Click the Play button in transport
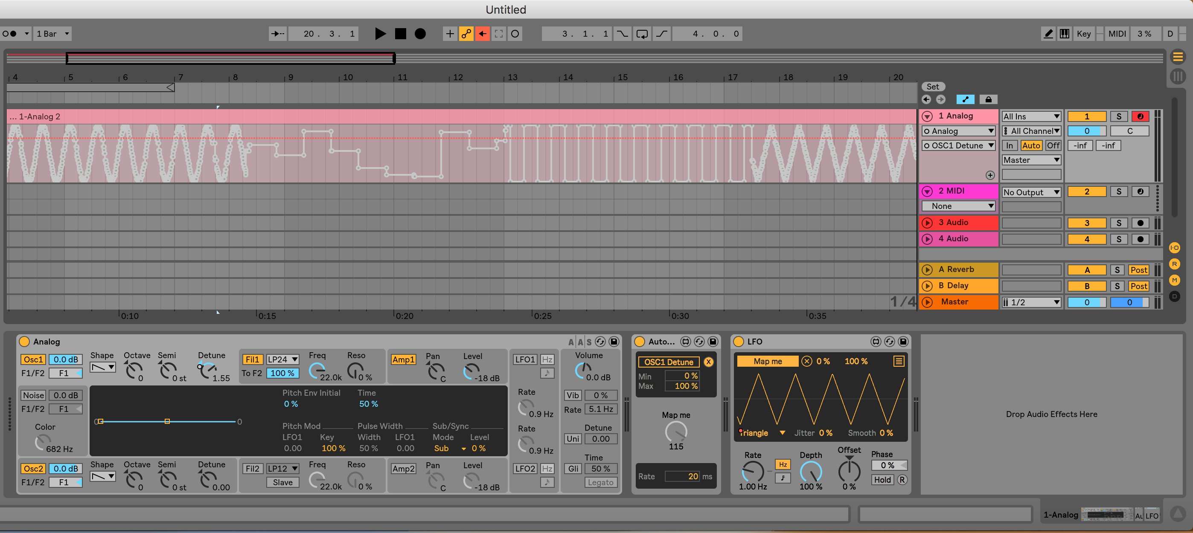This screenshot has width=1193, height=533. click(x=380, y=33)
